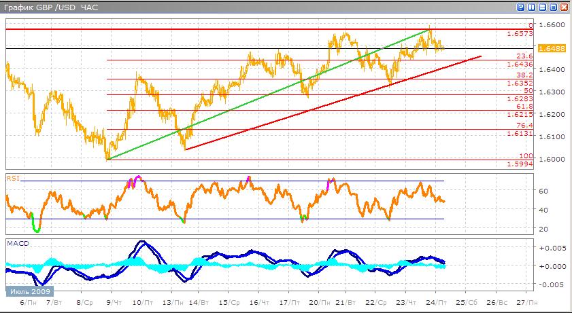Select the 76.4 Fibonacci level label

point(524,126)
